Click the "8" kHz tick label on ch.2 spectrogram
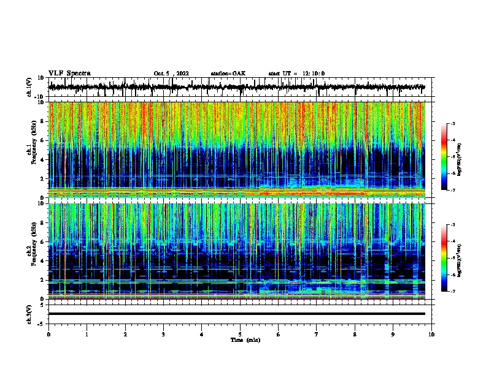Image resolution: width=486 pixels, height=375 pixels. click(43, 223)
